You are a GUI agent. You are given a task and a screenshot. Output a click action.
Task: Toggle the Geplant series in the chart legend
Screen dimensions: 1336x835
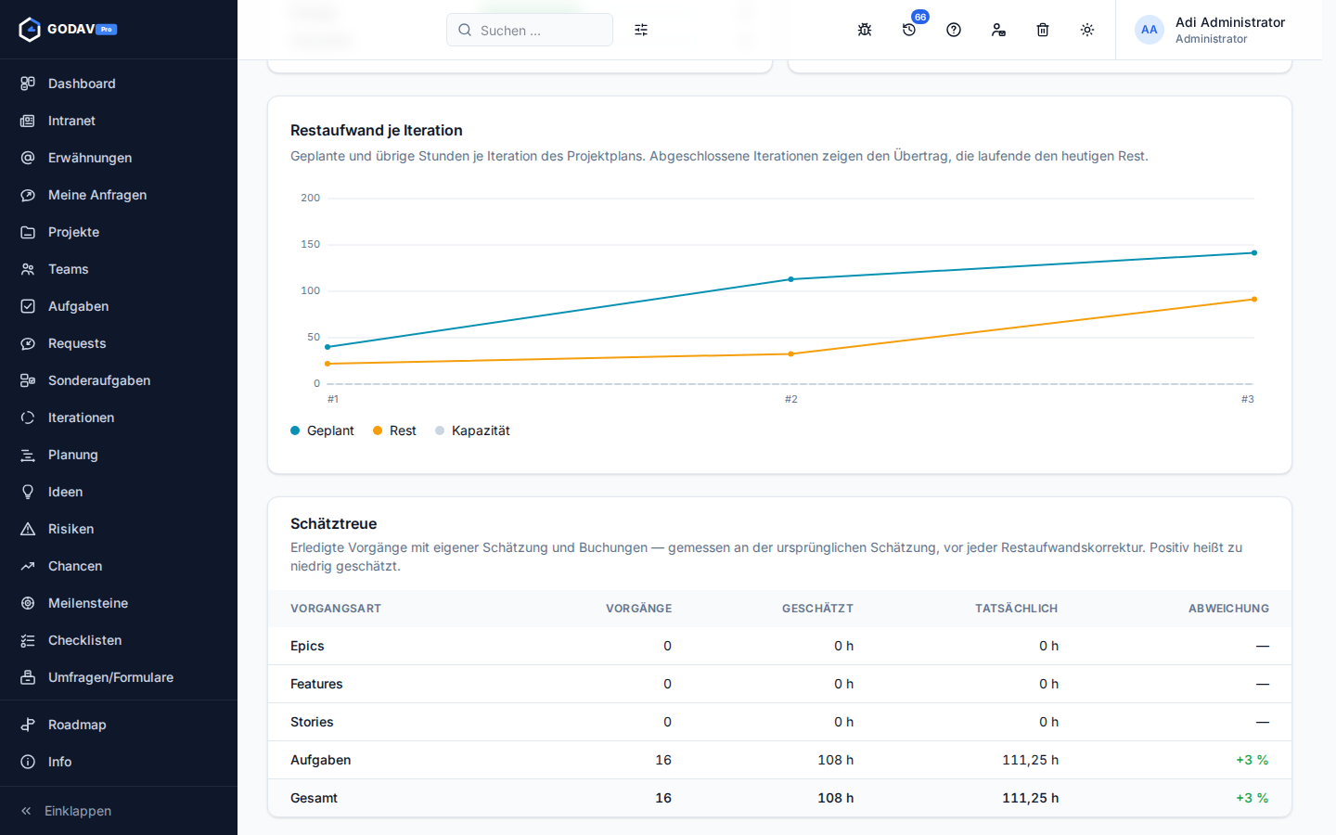322,430
